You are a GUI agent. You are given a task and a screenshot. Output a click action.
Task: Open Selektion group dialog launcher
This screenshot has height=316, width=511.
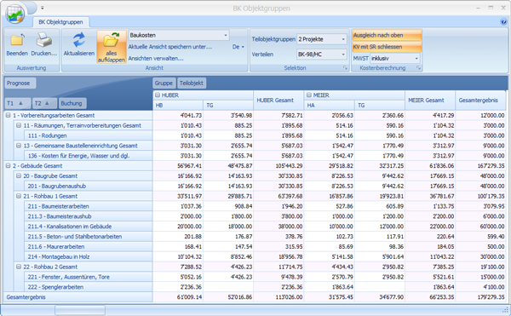(x=345, y=68)
